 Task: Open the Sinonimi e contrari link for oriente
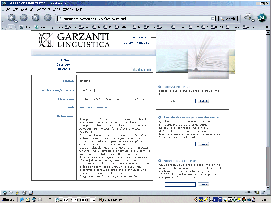[x=93, y=107]
